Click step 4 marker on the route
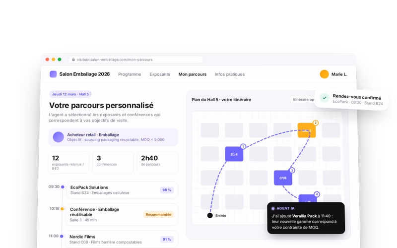The width and height of the screenshot is (397, 248). point(317,194)
